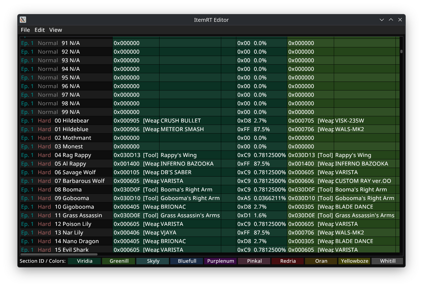
Task: Select the Redria section color
Action: click(288, 261)
